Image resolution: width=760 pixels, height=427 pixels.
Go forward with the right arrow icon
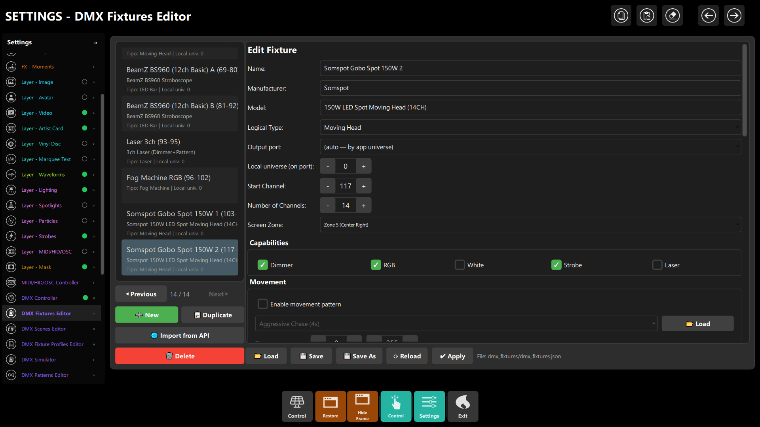(734, 16)
